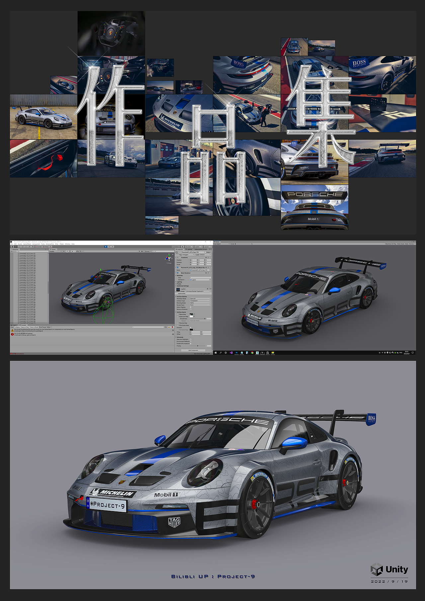Image resolution: width=425 pixels, height=601 pixels.
Task: Select the Rect tool in Unity toolbar
Action: tap(26, 247)
